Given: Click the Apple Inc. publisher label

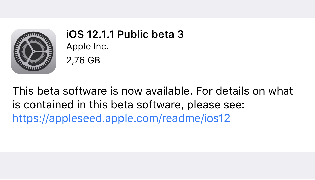Looking at the screenshot, I should click(87, 47).
